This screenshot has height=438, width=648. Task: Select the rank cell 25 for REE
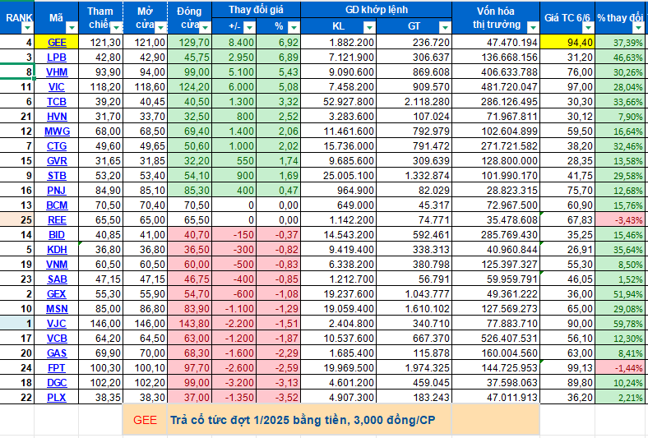pos(17,220)
